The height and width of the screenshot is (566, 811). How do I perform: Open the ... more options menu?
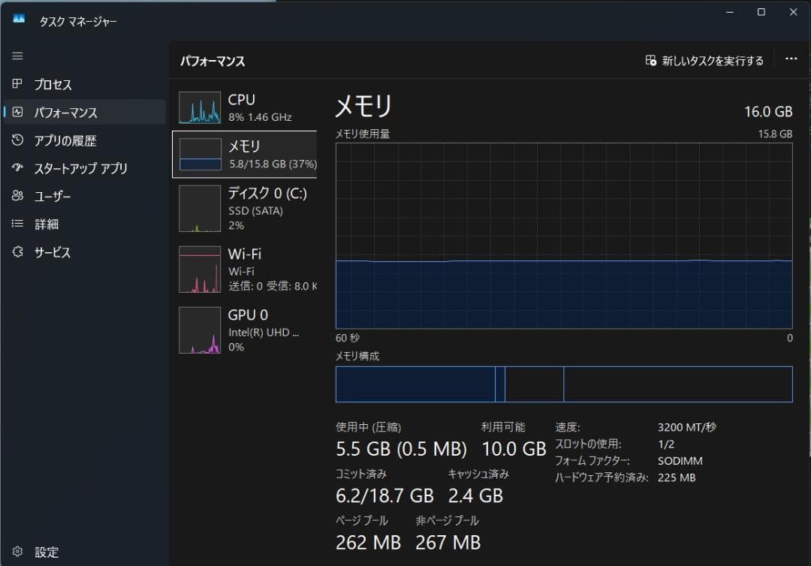coord(791,59)
